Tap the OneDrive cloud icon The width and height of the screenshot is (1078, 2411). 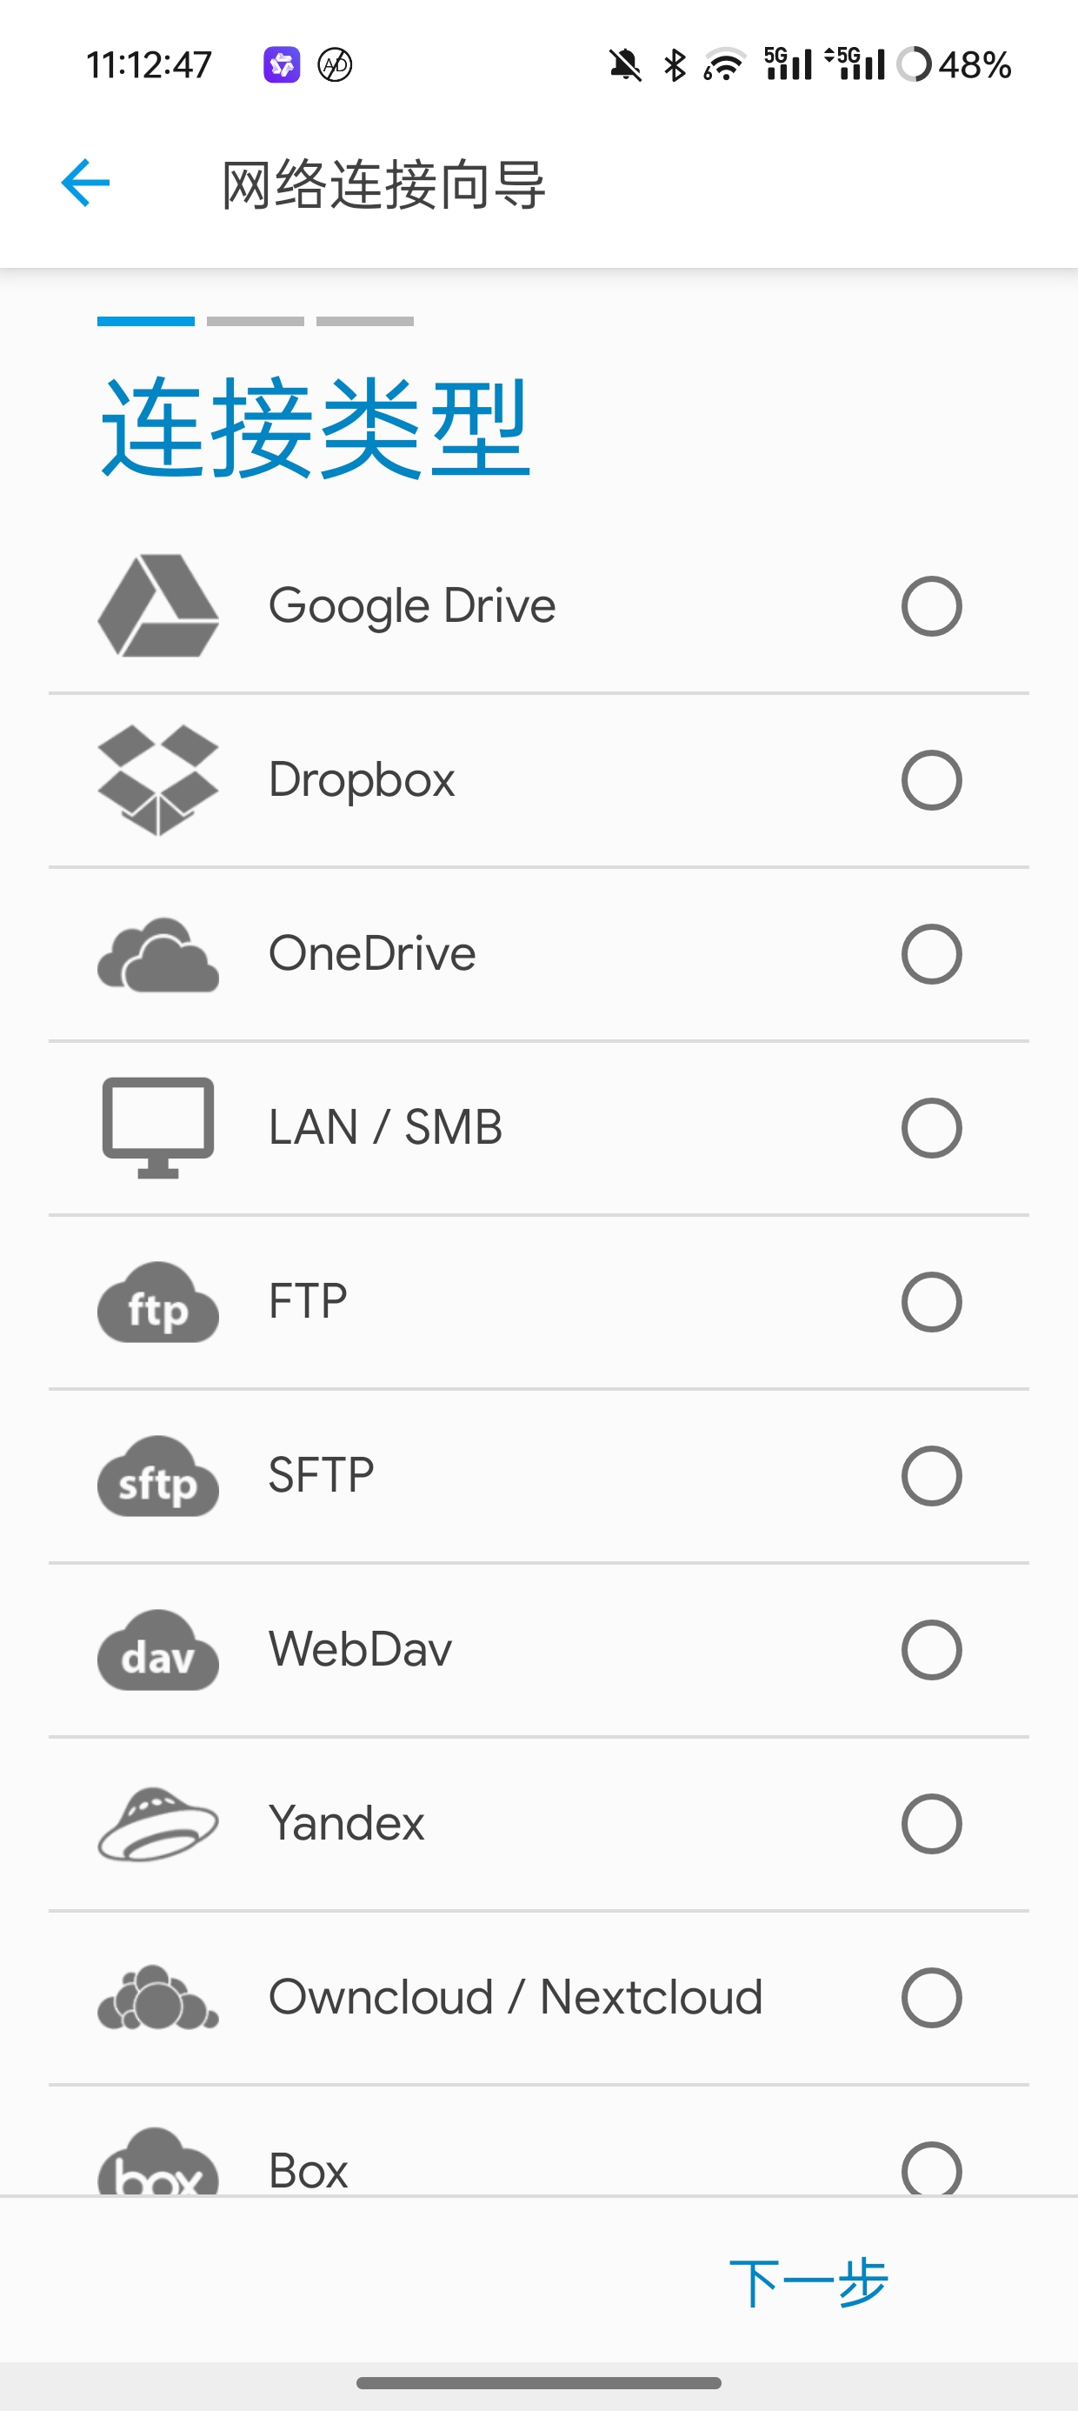tap(158, 955)
